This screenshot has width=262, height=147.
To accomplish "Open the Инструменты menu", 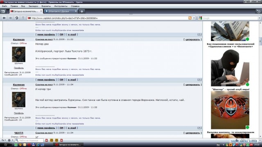I will coord(61,6).
